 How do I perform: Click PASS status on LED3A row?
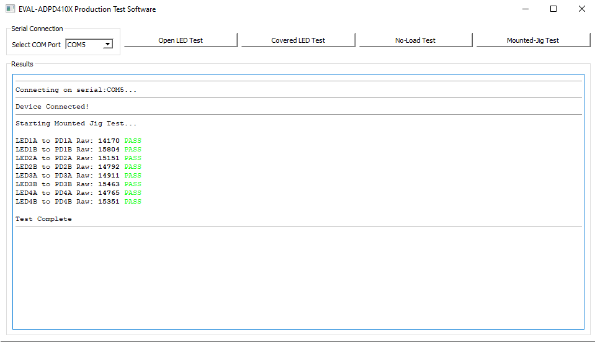[133, 176]
